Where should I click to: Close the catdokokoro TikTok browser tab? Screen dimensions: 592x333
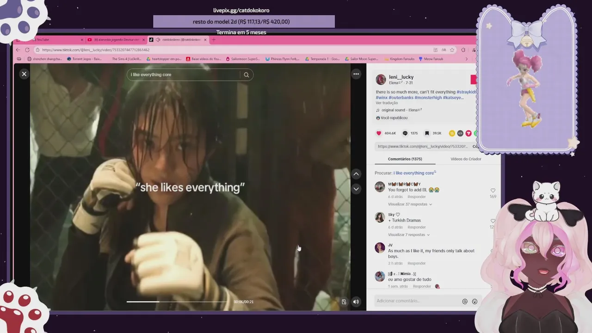[205, 40]
